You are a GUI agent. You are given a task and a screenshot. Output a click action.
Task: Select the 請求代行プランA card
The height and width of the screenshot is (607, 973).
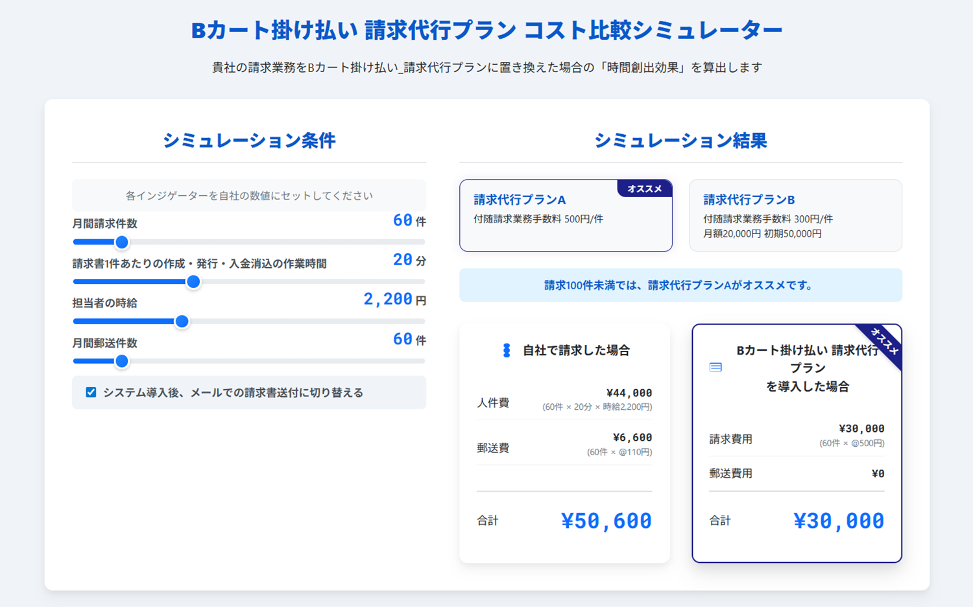coord(566,215)
